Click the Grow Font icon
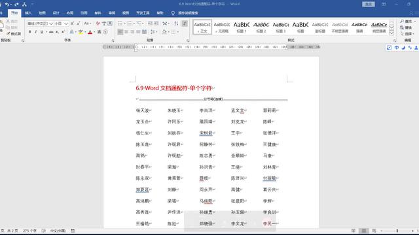Screen dimensions: 419x235 click(x=72, y=23)
